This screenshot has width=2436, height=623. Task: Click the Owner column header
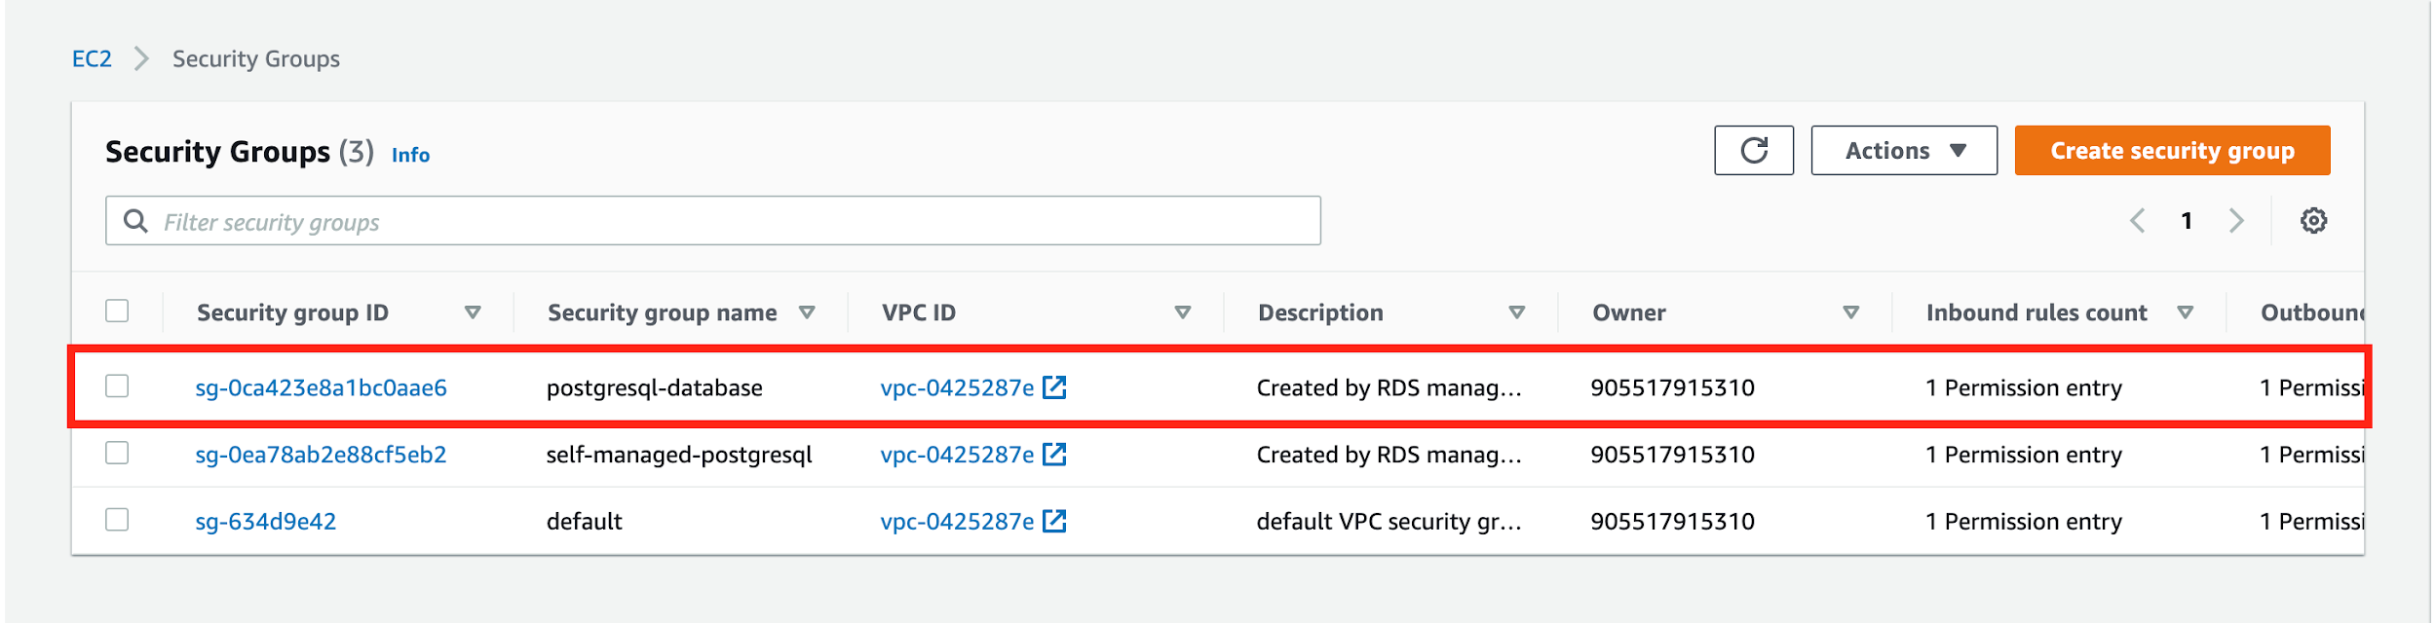(1629, 312)
